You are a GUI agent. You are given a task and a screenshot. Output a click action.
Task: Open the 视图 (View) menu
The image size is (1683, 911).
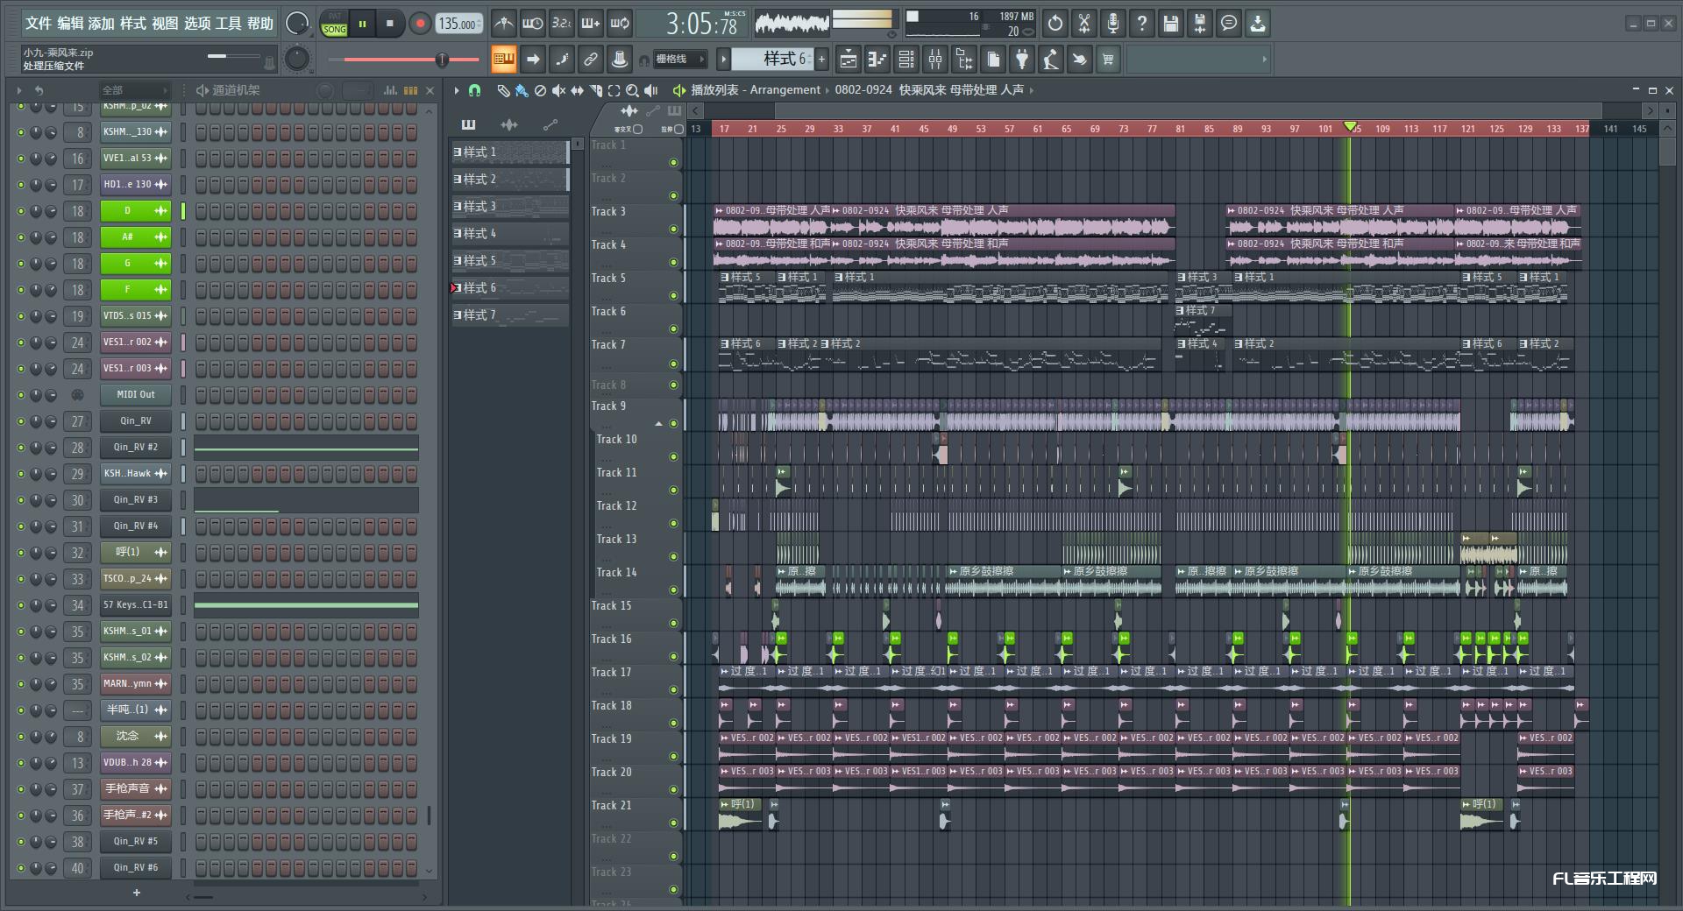tap(164, 24)
